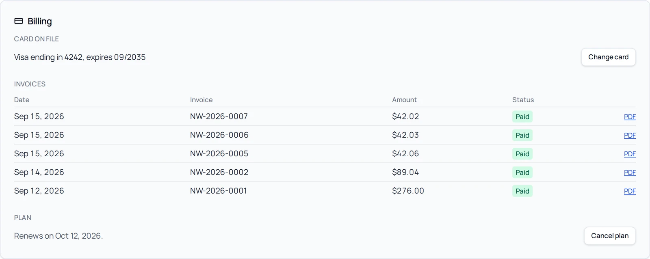Select invoice number NW-2026-0005
This screenshot has height=259, width=650.
219,154
